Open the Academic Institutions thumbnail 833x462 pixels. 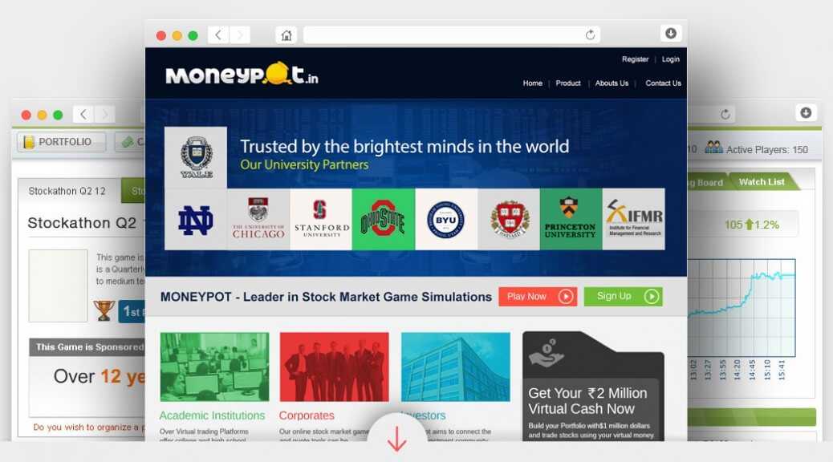[214, 367]
